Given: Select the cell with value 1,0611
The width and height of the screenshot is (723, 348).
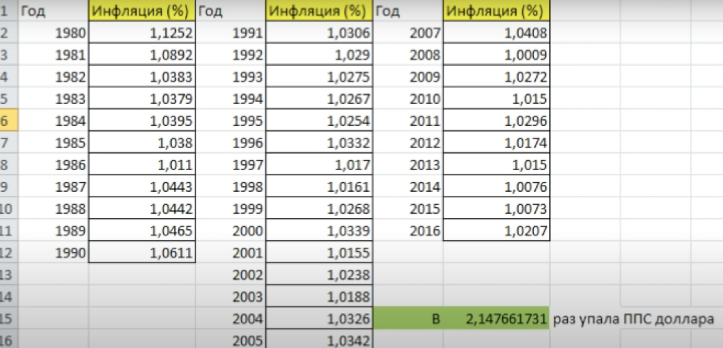Looking at the screenshot, I should tap(142, 252).
